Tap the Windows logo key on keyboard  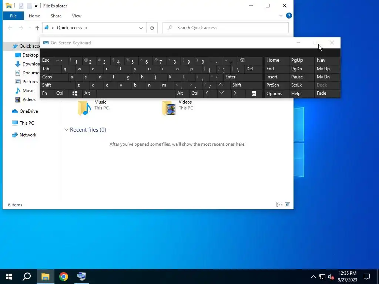75,94
